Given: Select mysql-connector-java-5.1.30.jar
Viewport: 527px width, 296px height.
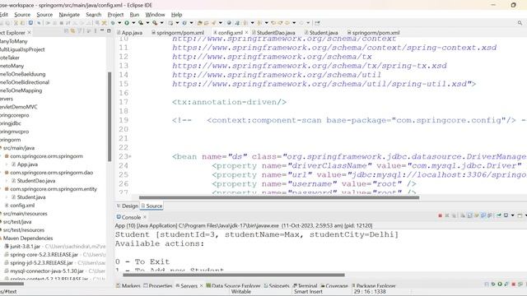Looking at the screenshot, I should (47, 271).
